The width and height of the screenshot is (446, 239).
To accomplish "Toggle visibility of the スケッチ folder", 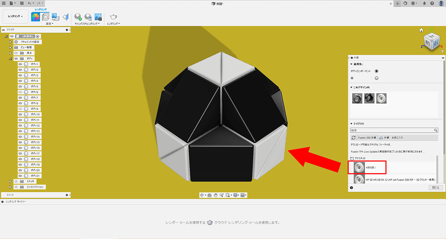I will click(x=16, y=181).
